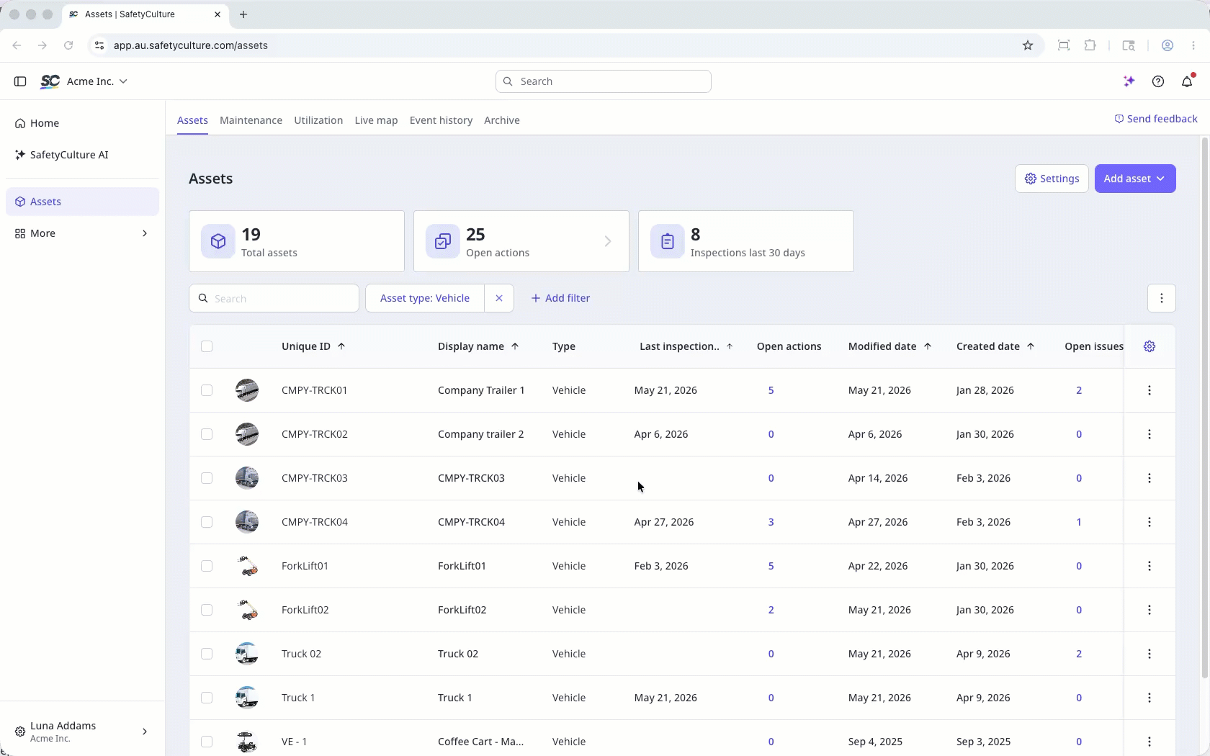Select the ForkLift02 row checkbox
Image resolution: width=1210 pixels, height=756 pixels.
(207, 610)
